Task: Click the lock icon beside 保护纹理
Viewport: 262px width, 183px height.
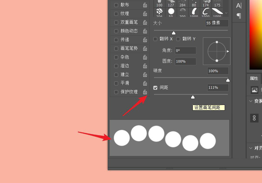Action: [x=145, y=92]
